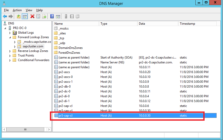The image size is (223, 140).
Task: Expand Global Logs node
Action: pos(10,33)
